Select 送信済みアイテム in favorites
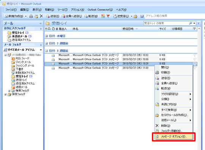The image size is (205, 150). point(19,40)
